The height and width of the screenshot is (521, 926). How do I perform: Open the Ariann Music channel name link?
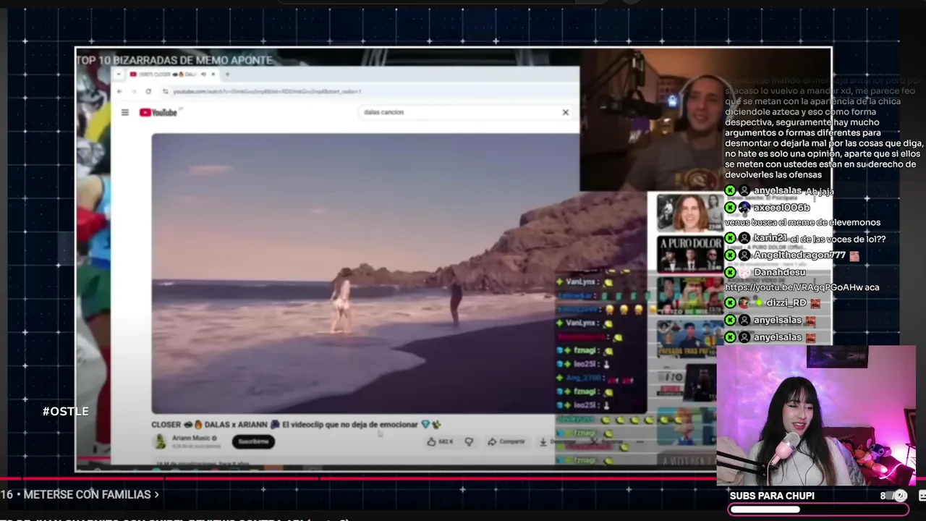[x=193, y=438]
